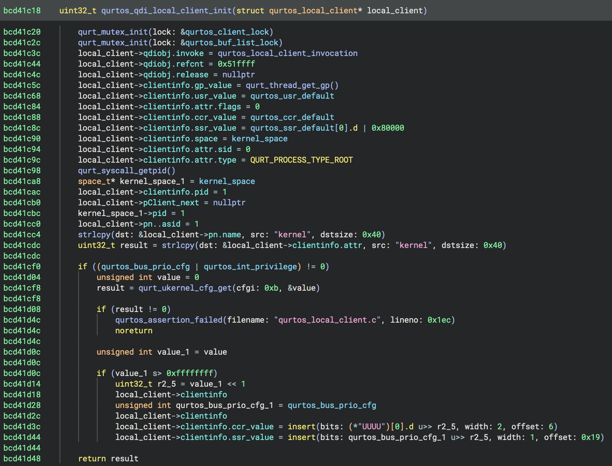Image resolution: width=612 pixels, height=466 pixels.
Task: Select the qurtos_usr_default variable
Action: click(292, 96)
